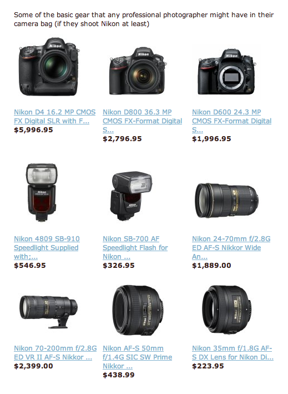This screenshot has height=394, width=288.
Task: View the AF-S 50mm f/1.4G lens image
Action: coord(138,311)
